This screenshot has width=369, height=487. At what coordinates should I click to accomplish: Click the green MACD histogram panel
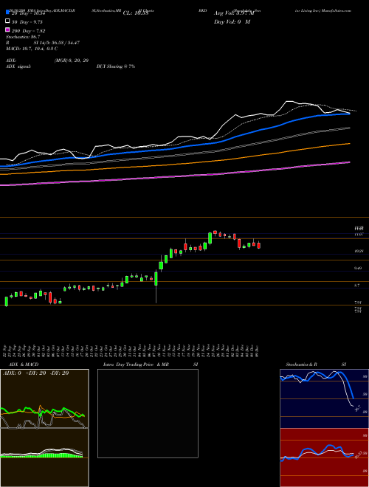pyautogui.click(x=44, y=457)
